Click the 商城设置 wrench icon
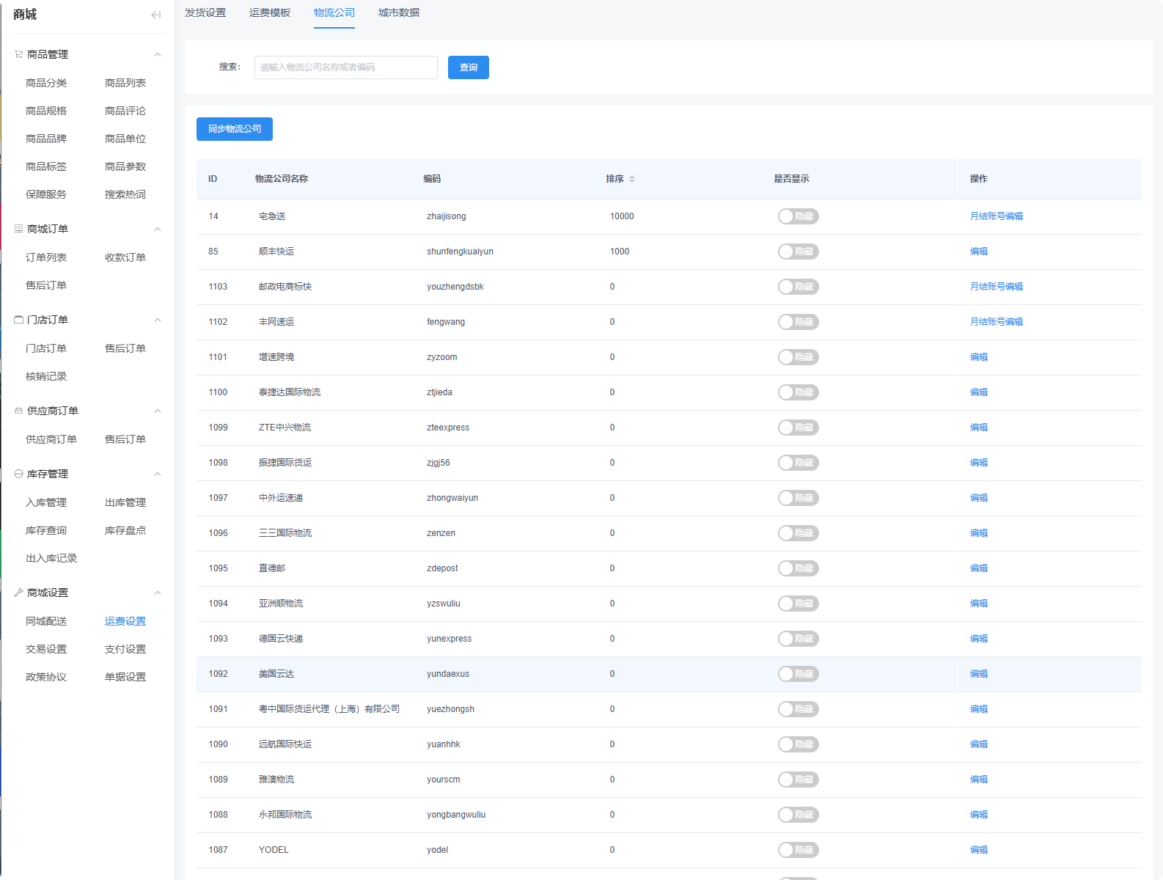Viewport: 1163px width, 880px height. (18, 593)
